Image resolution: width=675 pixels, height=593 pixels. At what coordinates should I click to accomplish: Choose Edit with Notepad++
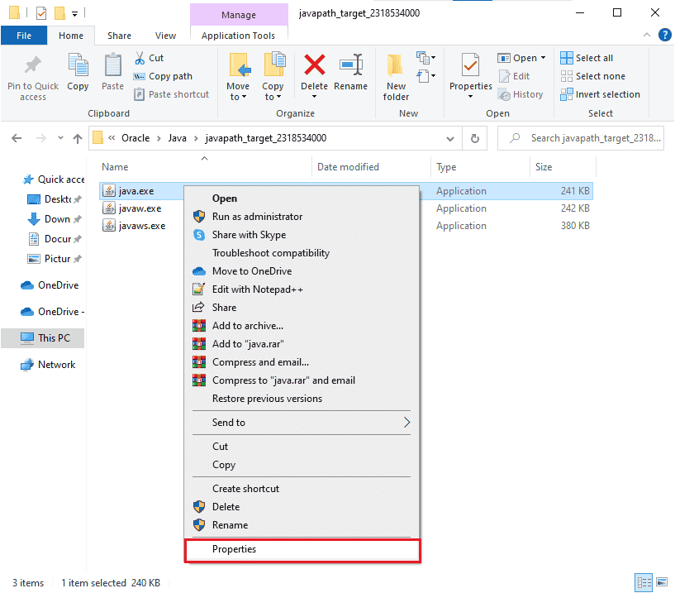point(302,289)
